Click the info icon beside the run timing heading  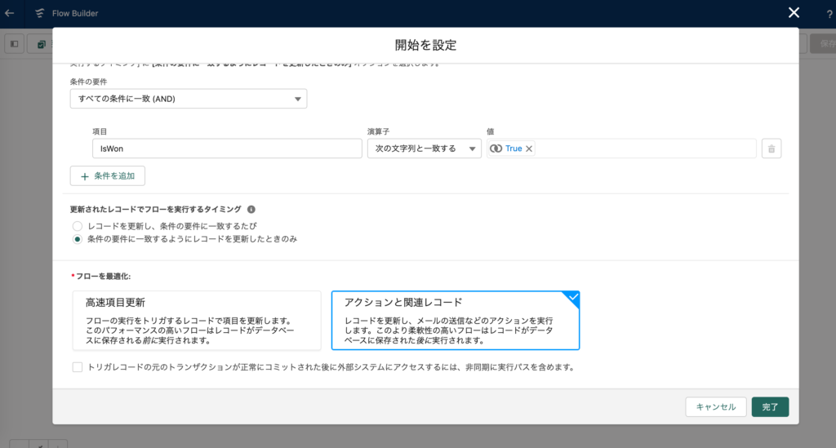click(251, 209)
